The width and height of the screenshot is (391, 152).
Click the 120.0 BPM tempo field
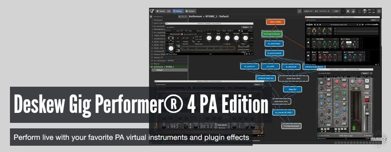(308, 11)
